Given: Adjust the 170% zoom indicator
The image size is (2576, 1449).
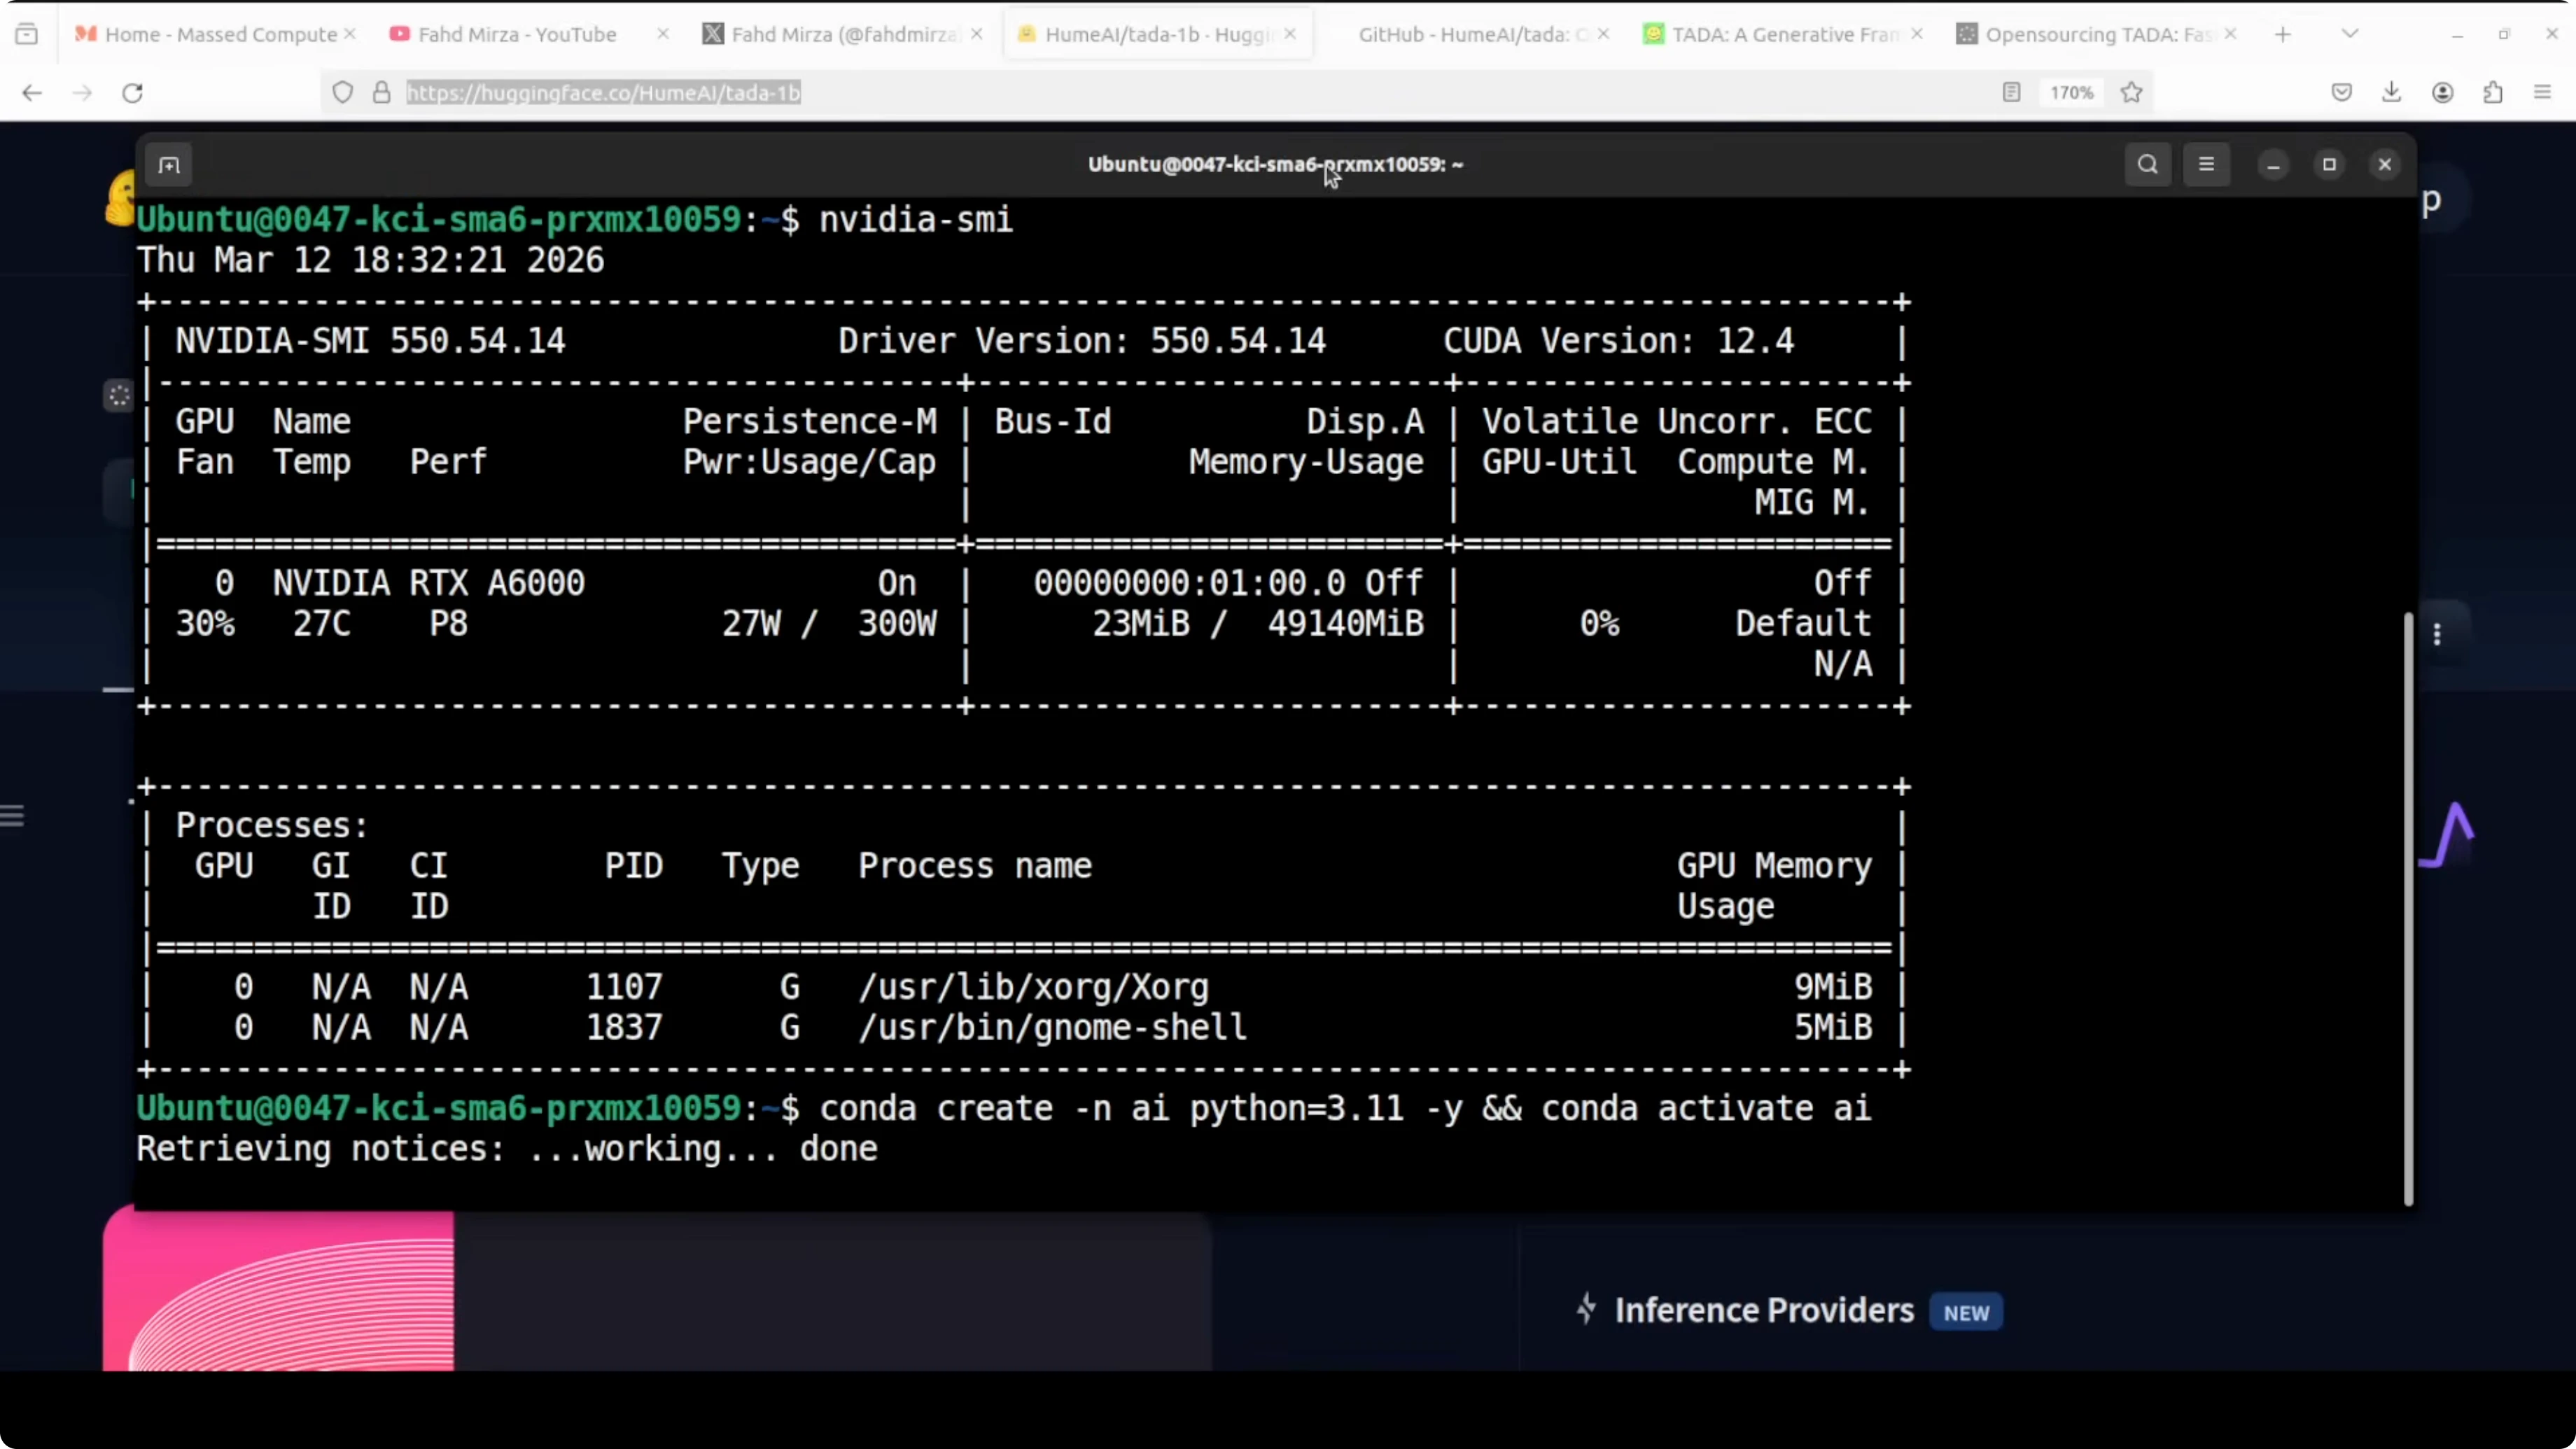Looking at the screenshot, I should [x=2071, y=92].
